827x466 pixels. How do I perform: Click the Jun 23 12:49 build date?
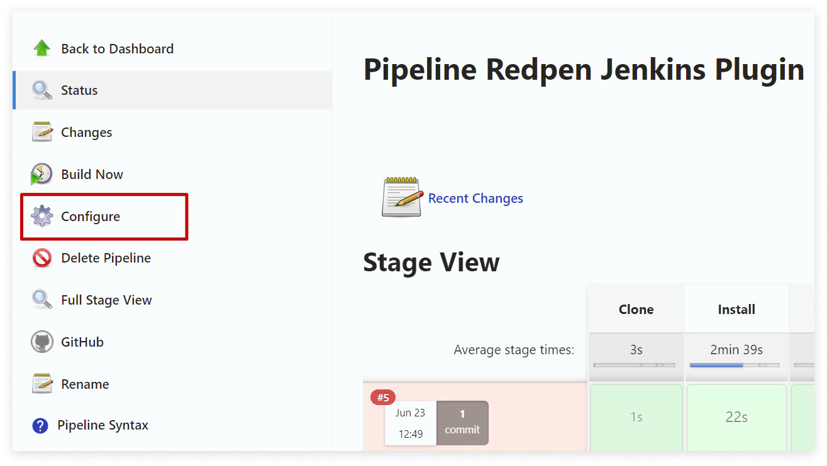tap(411, 423)
